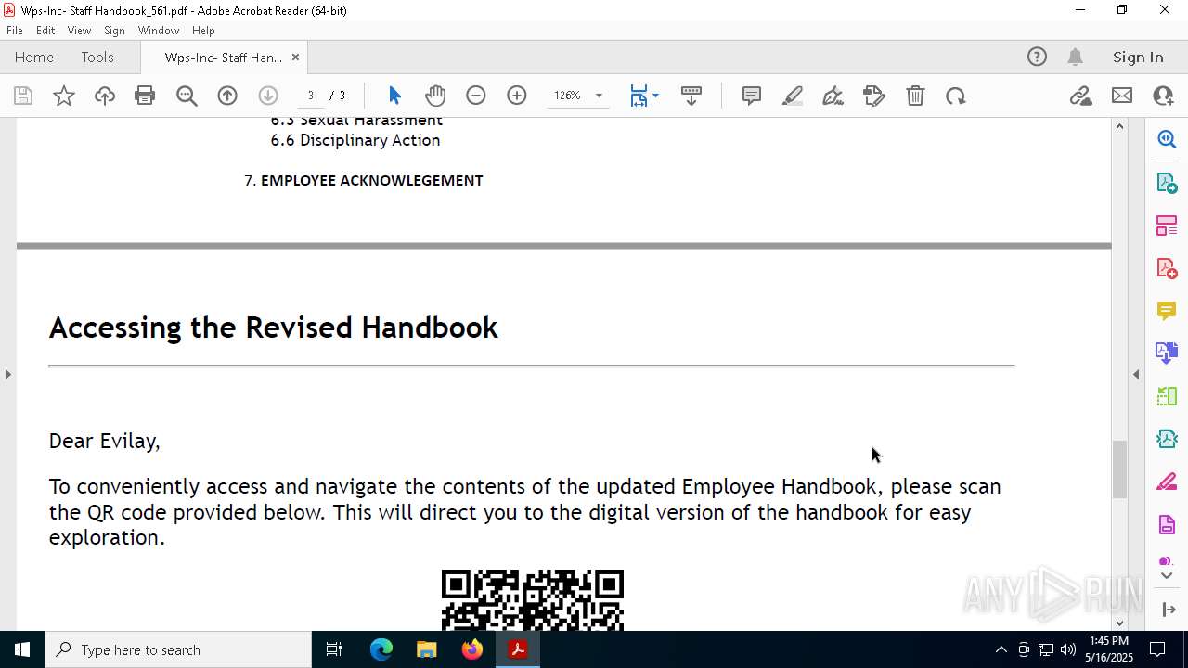Click scroll up arrow of document
The image size is (1188, 668).
click(x=1119, y=126)
